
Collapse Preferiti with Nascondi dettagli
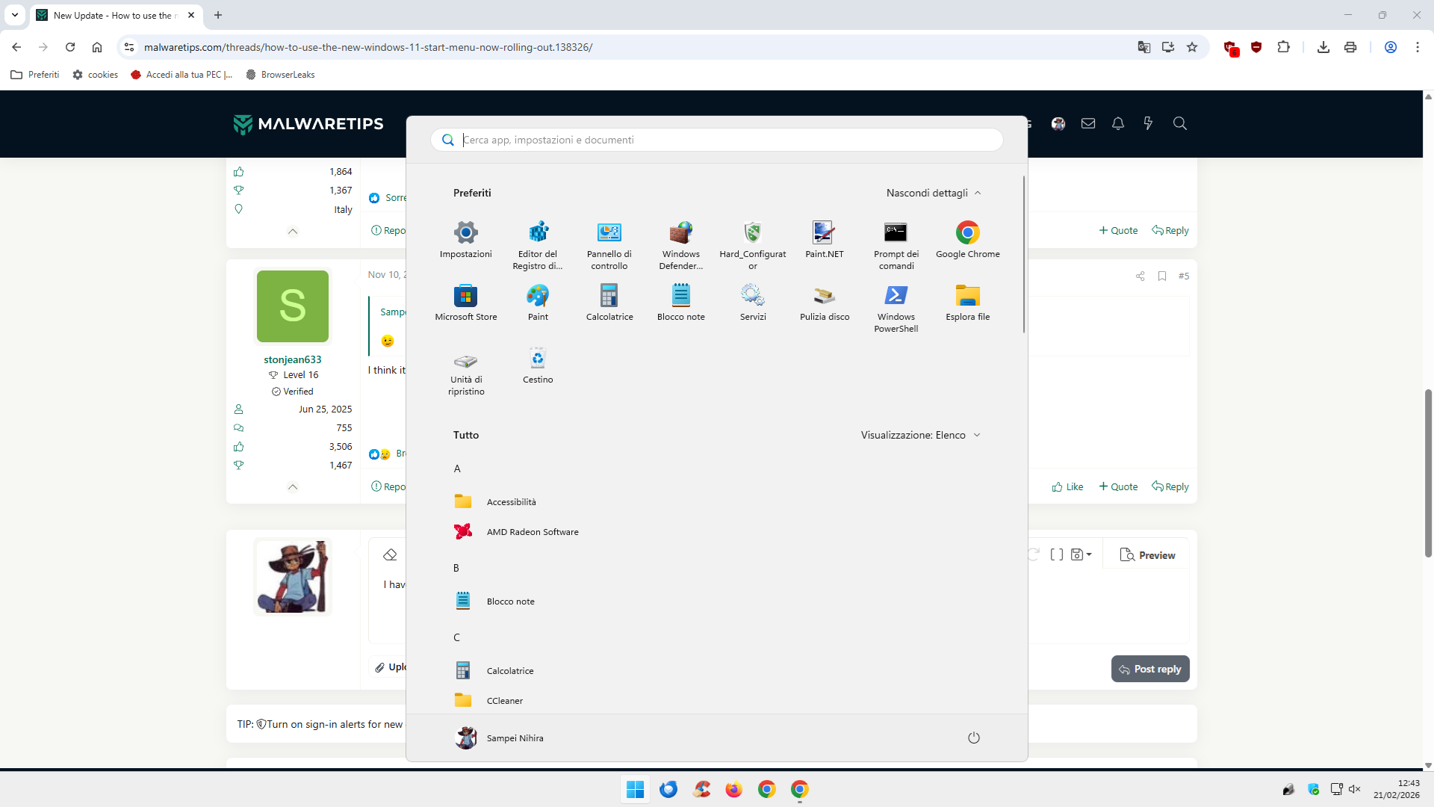pos(933,193)
